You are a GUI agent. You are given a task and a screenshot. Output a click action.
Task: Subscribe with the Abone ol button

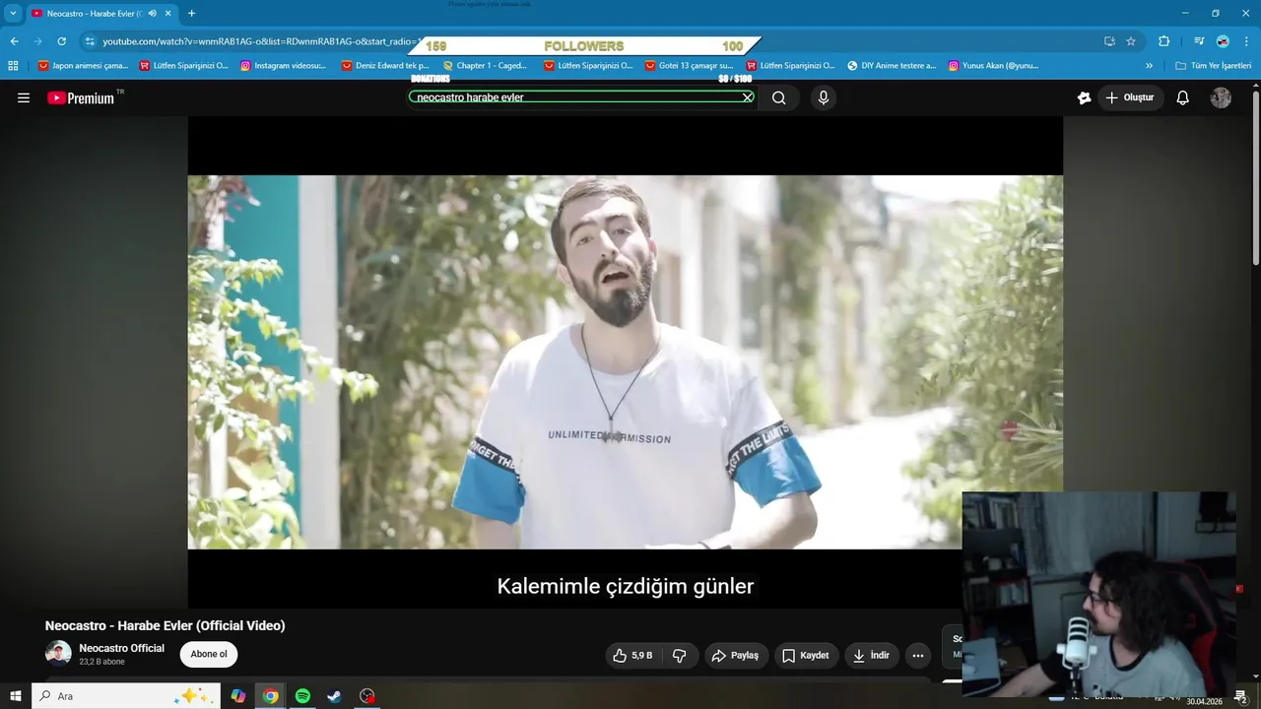pyautogui.click(x=209, y=654)
